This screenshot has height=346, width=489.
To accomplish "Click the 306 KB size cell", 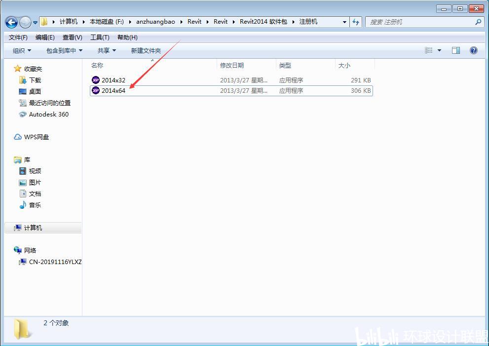I will coord(361,91).
